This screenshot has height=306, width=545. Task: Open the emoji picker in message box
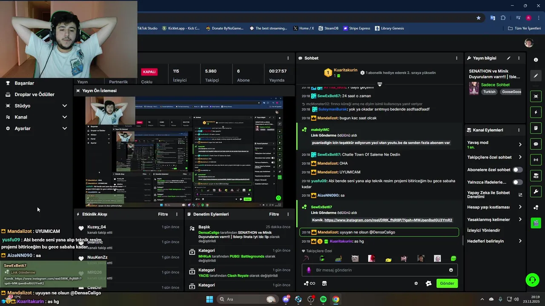(x=451, y=270)
